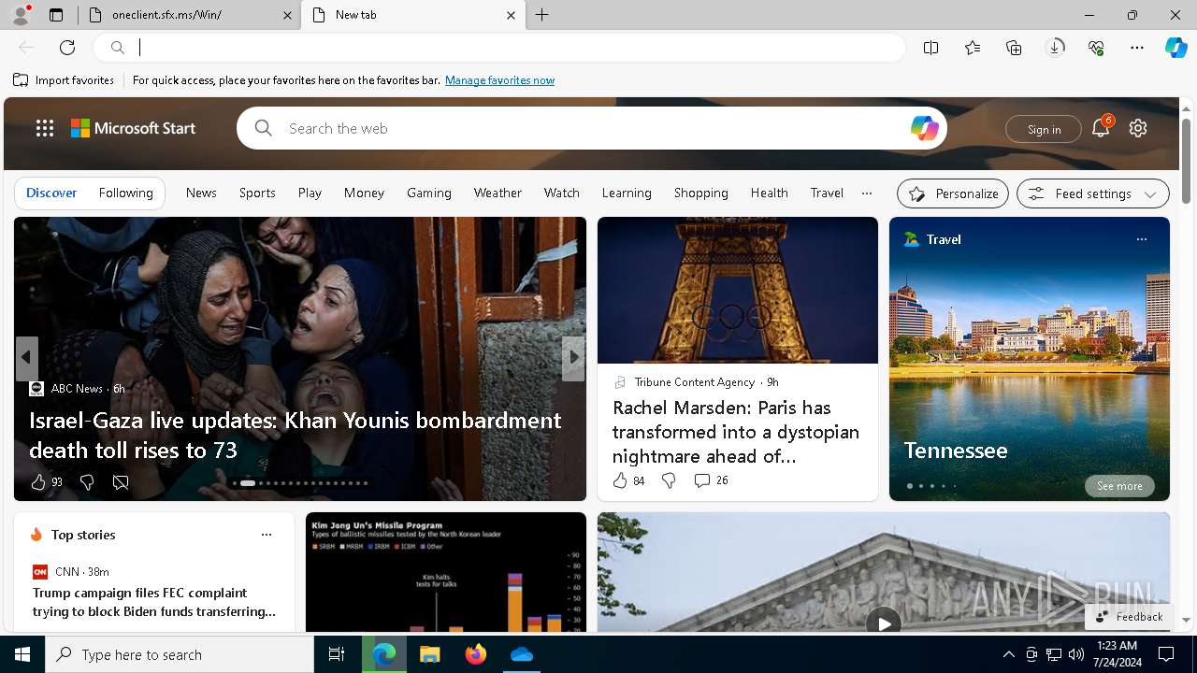Open File Explorer from taskbar

point(429,654)
